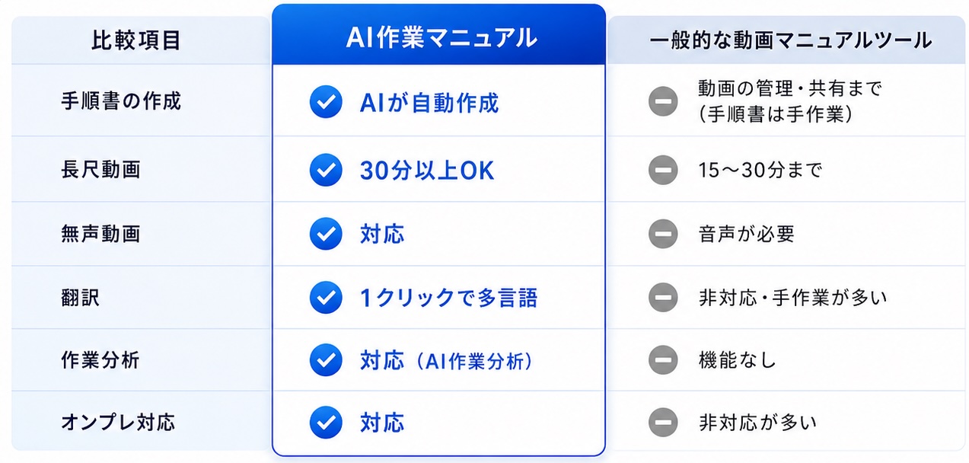Select the AI作業マニュアル column header
Viewport: 969px width, 463px height.
click(439, 37)
